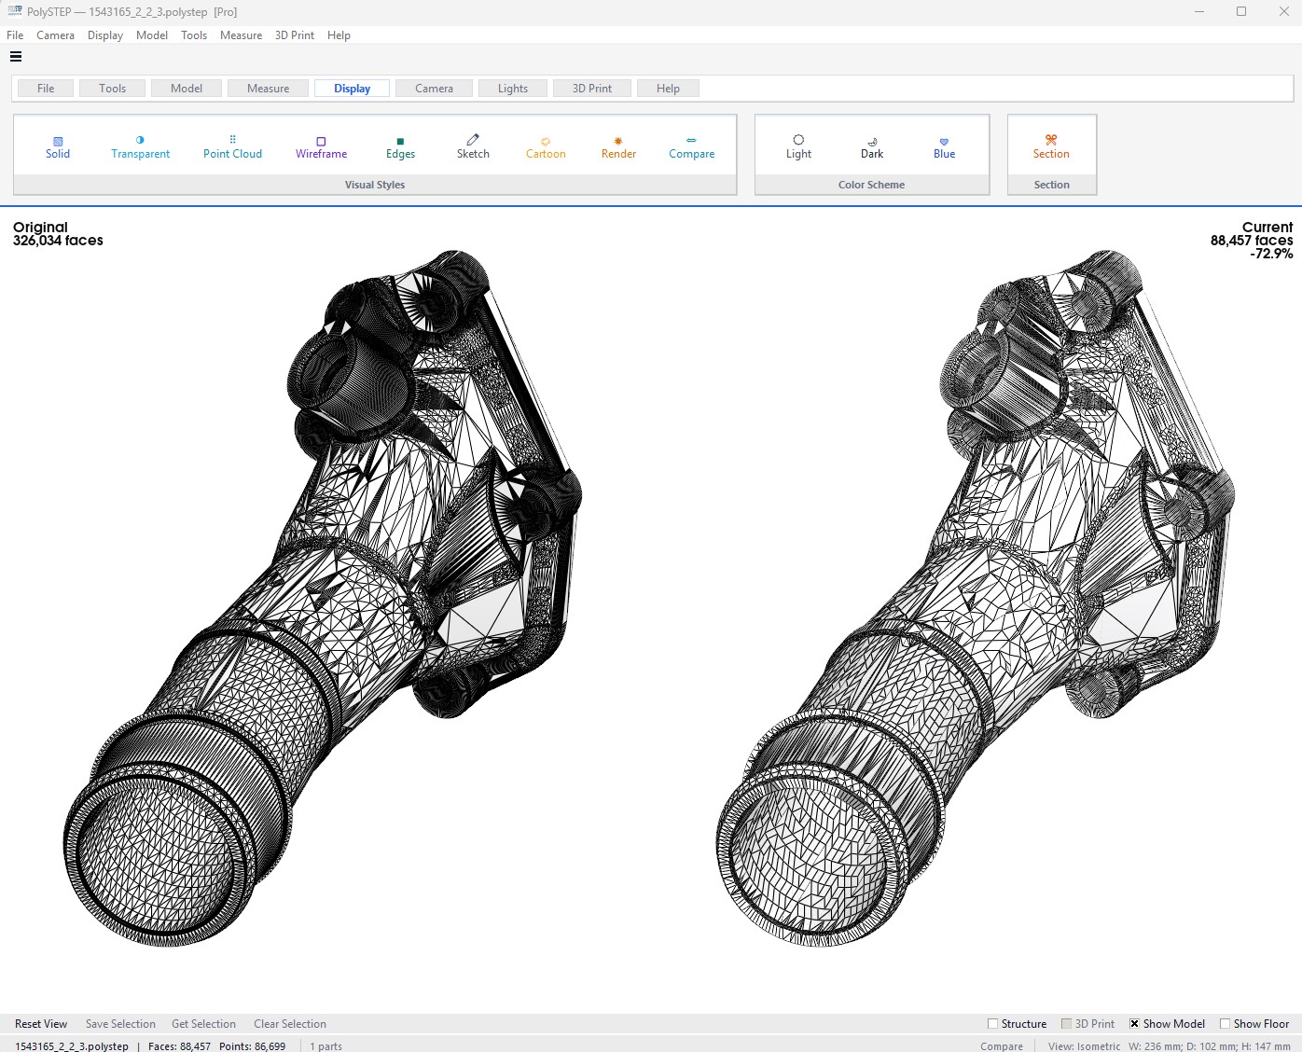Click the PolySTEP app icon in title bar

(x=14, y=11)
